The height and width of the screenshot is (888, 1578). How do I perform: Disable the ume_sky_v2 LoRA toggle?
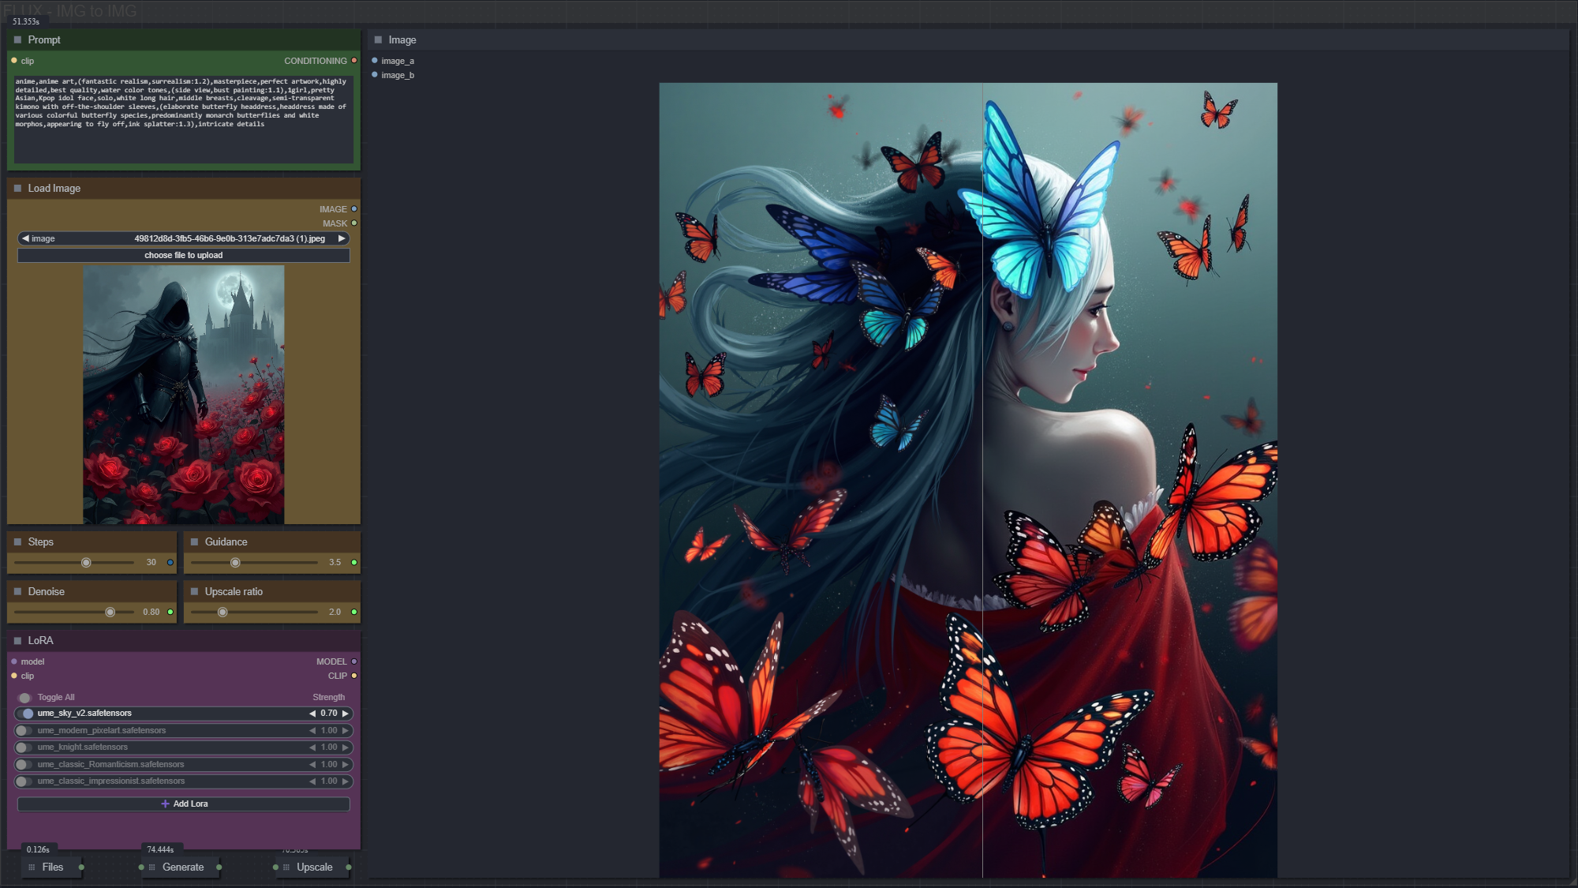click(26, 713)
